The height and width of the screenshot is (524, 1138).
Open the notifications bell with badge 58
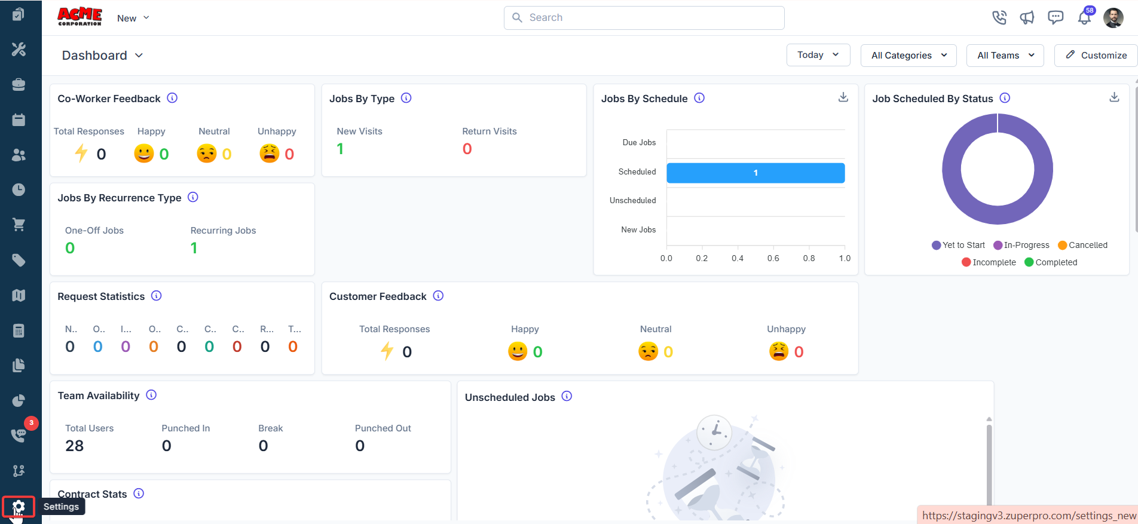pos(1084,17)
